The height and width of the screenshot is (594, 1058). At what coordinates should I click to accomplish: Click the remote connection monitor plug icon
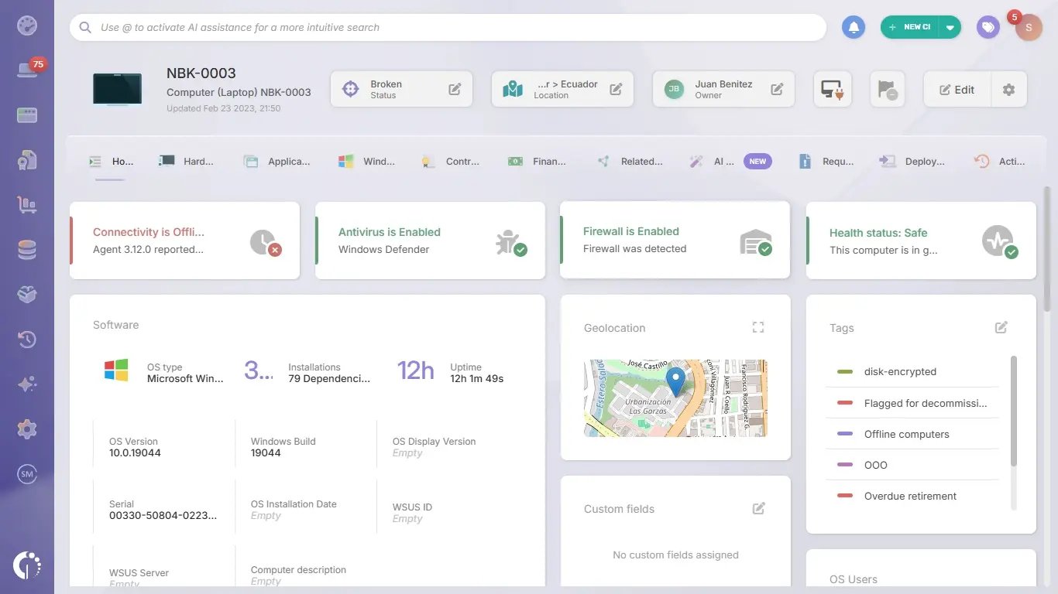pyautogui.click(x=833, y=90)
